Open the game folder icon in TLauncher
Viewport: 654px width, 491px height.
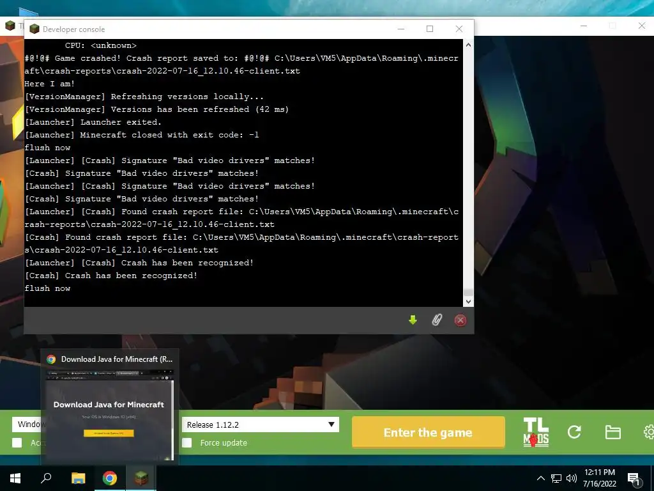(612, 432)
